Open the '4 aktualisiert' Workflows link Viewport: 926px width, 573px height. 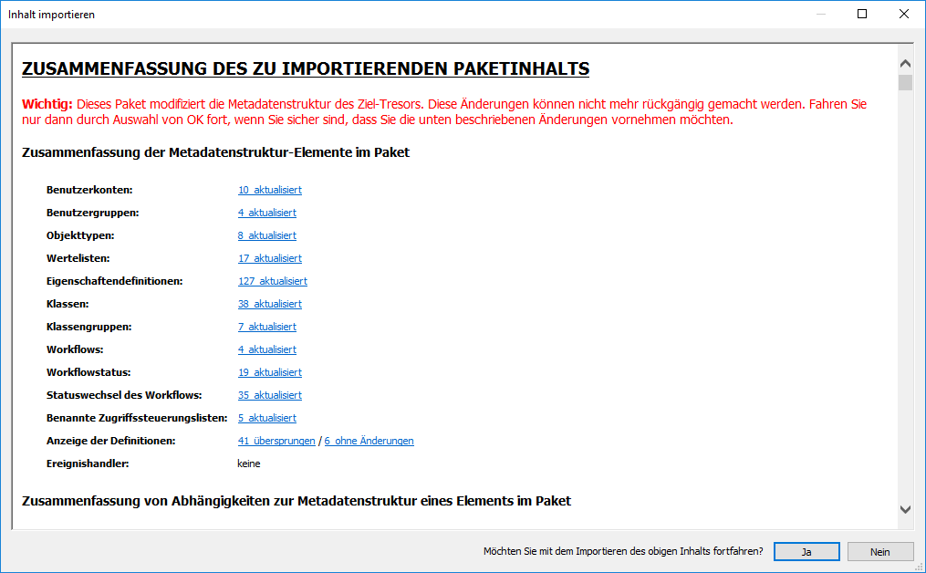coord(266,349)
